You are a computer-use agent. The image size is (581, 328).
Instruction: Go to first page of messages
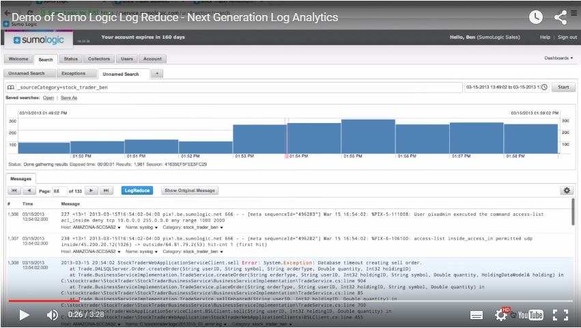click(x=14, y=191)
